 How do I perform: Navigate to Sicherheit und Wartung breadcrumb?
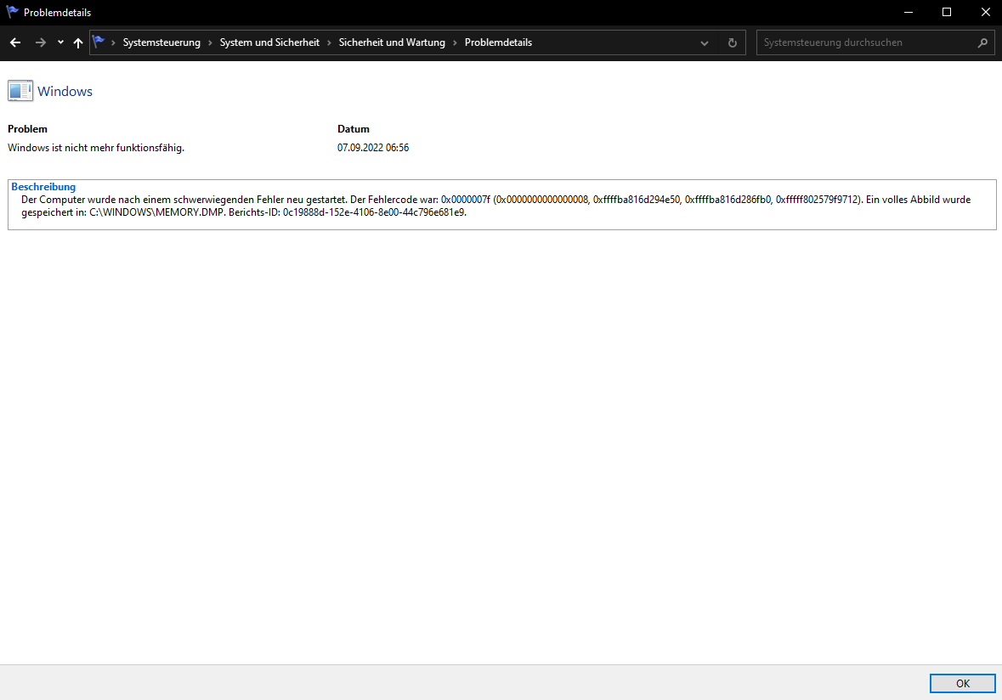pos(392,42)
